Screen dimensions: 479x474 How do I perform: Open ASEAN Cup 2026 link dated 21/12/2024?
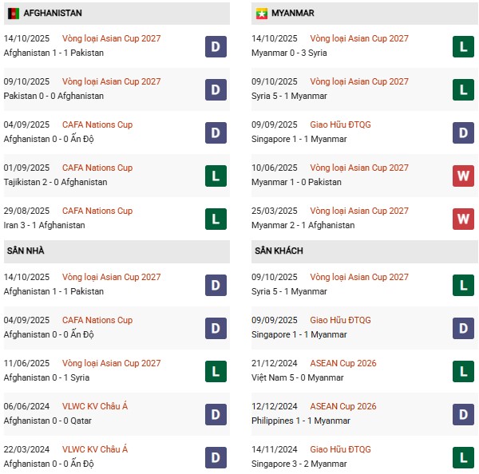343,364
